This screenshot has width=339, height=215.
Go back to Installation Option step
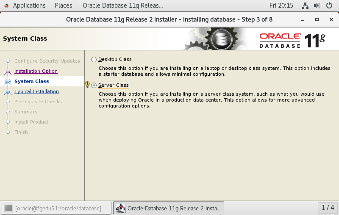(36, 71)
